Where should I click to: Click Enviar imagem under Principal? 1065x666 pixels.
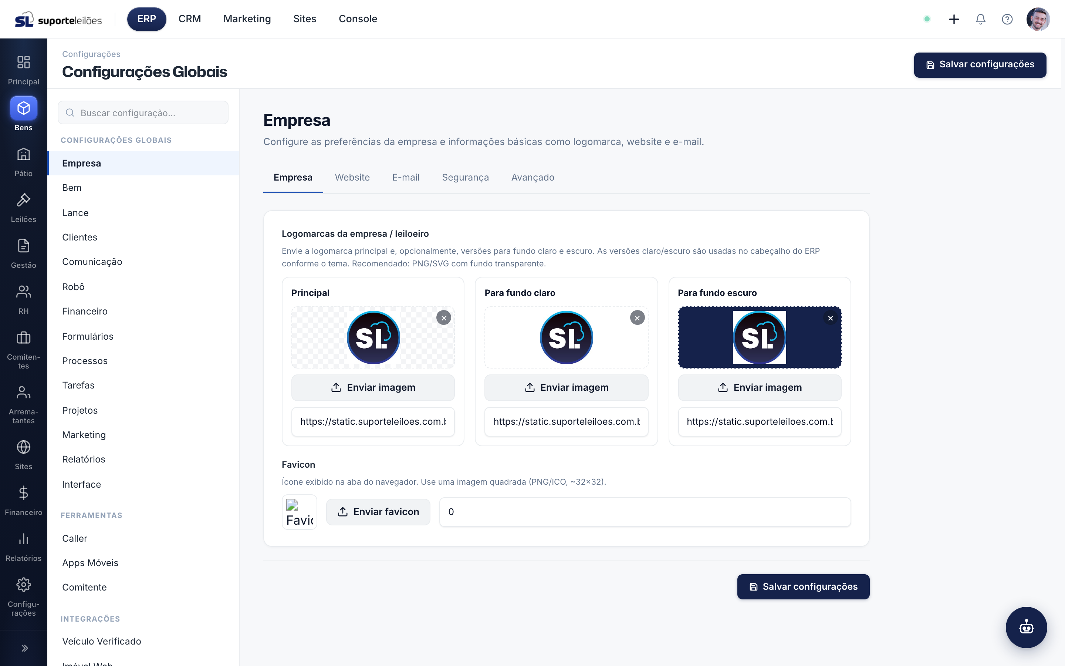click(x=373, y=387)
